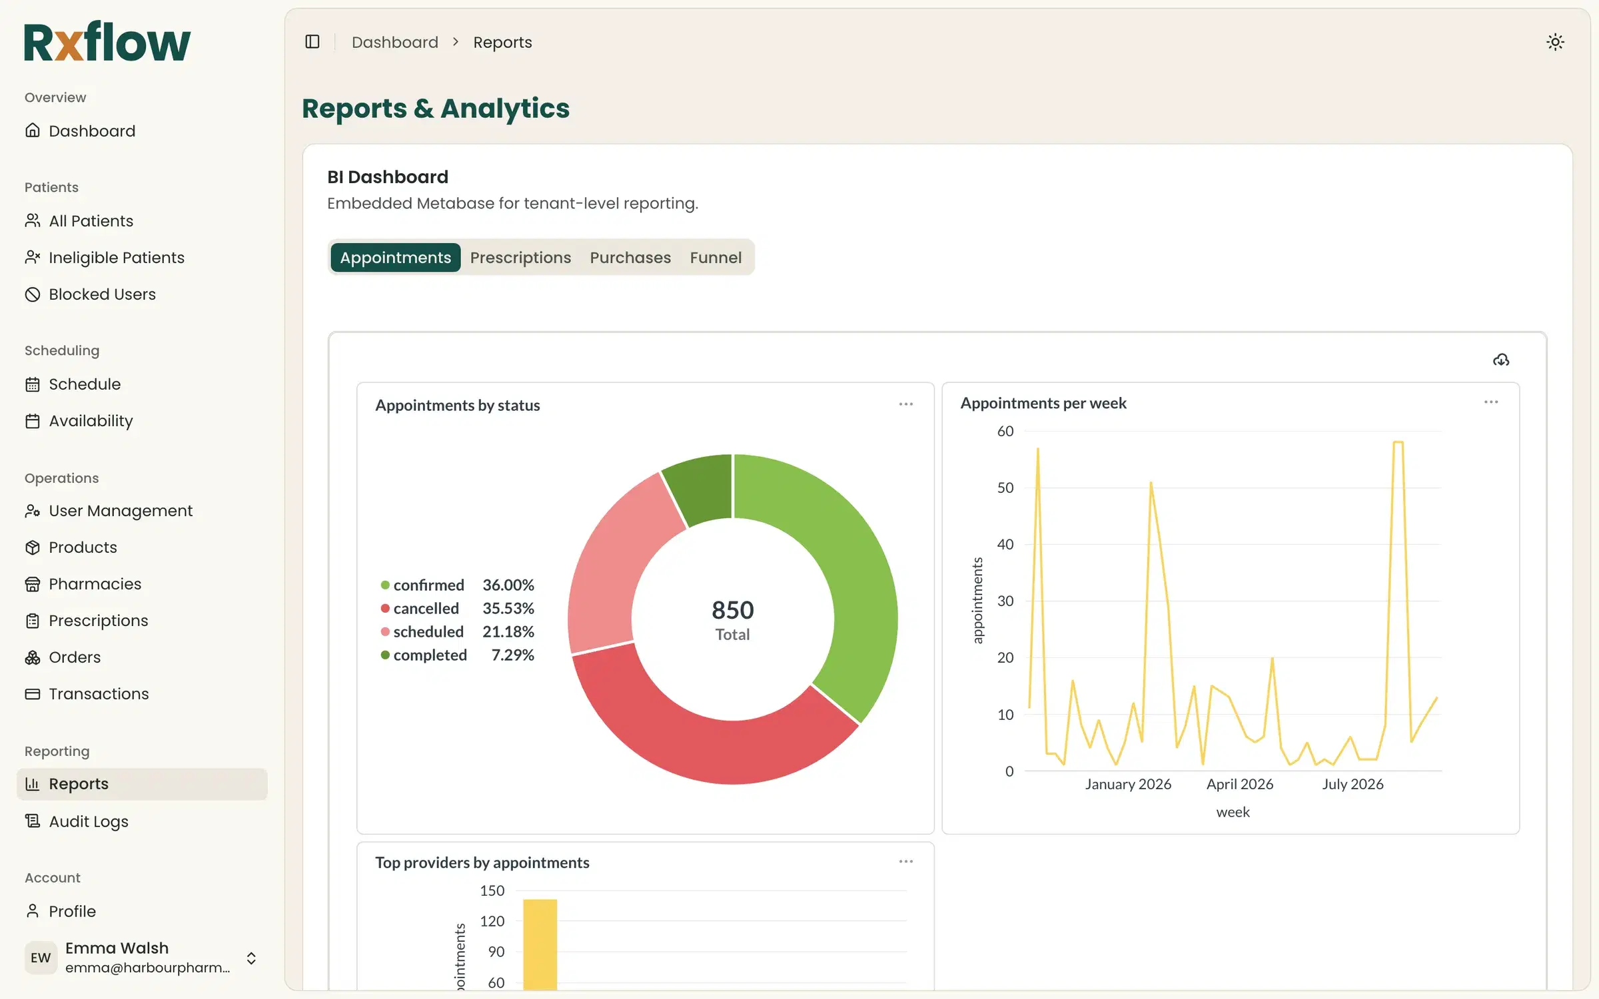Go to the Funnel tab
Image resolution: width=1599 pixels, height=999 pixels.
click(716, 258)
